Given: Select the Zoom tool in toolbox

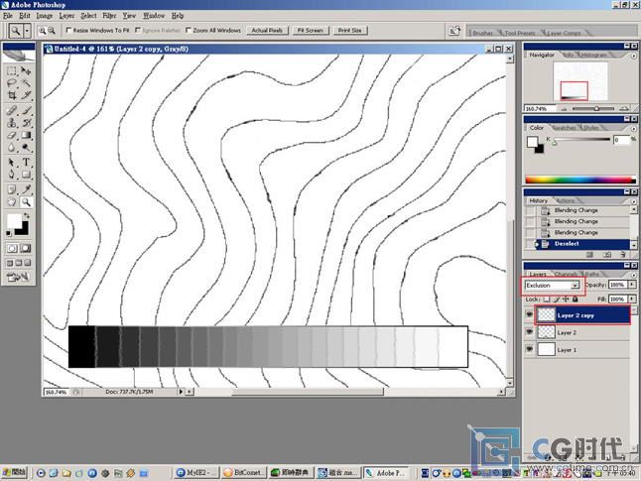Looking at the screenshot, I should [x=26, y=202].
